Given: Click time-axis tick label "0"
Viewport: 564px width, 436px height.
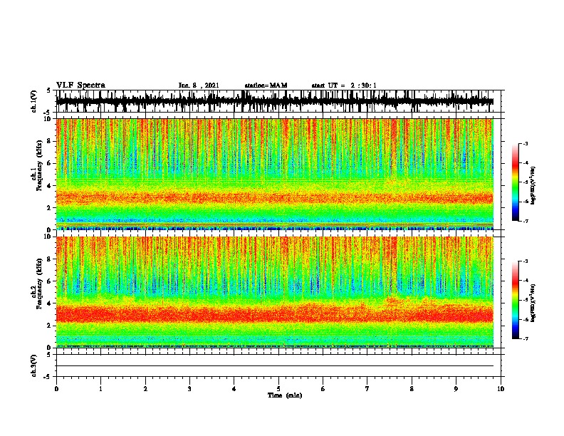Looking at the screenshot, I should tap(56, 389).
